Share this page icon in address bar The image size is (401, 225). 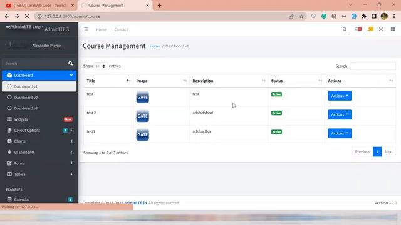pyautogui.click(x=291, y=16)
